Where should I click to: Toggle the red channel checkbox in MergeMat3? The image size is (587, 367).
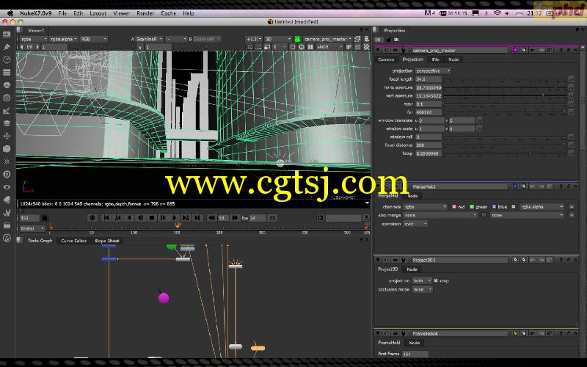click(454, 207)
